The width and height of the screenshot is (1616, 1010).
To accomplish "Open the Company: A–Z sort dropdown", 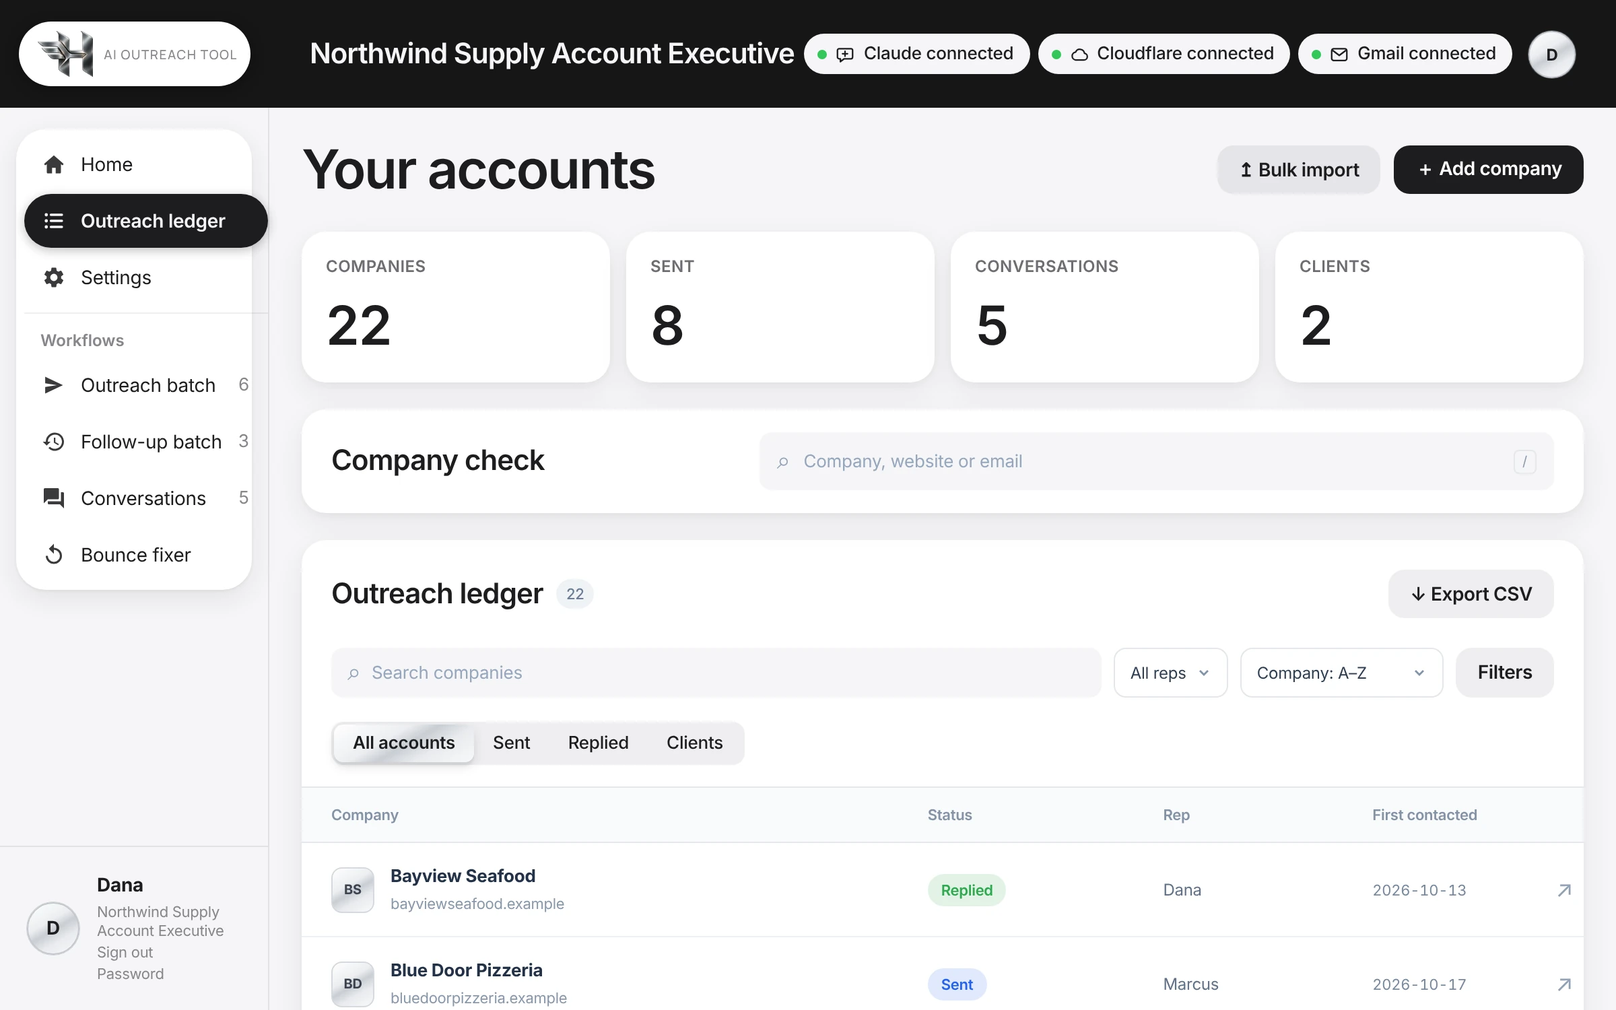I will (x=1341, y=673).
